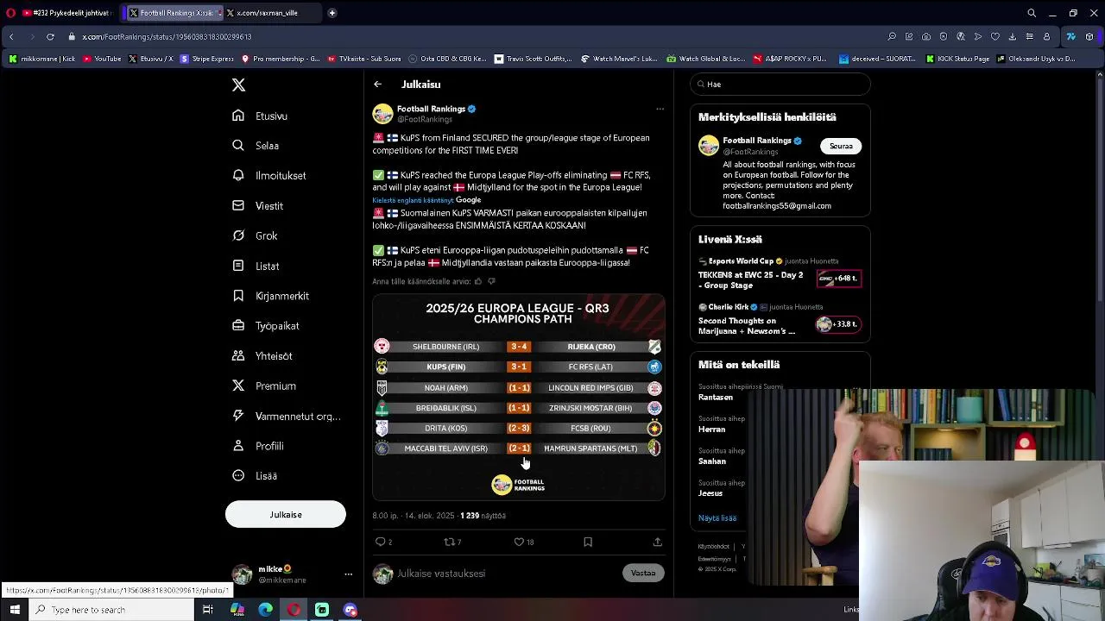
Task: Follow Football Rankings with Seuraa button
Action: tap(841, 146)
